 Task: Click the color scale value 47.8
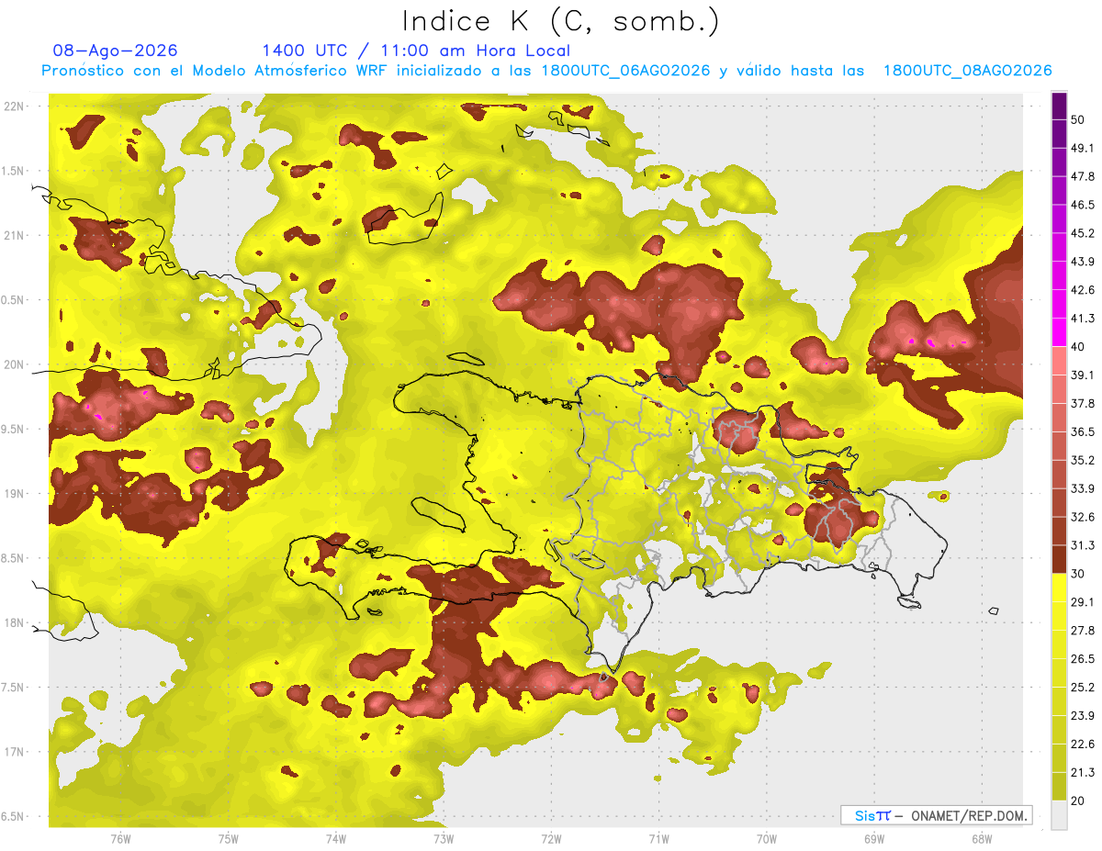pyautogui.click(x=1083, y=176)
